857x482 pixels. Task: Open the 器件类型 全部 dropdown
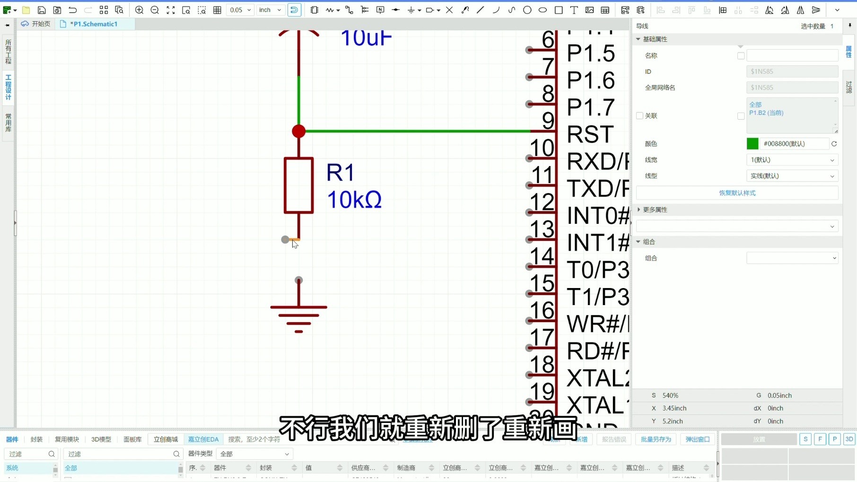(254, 454)
